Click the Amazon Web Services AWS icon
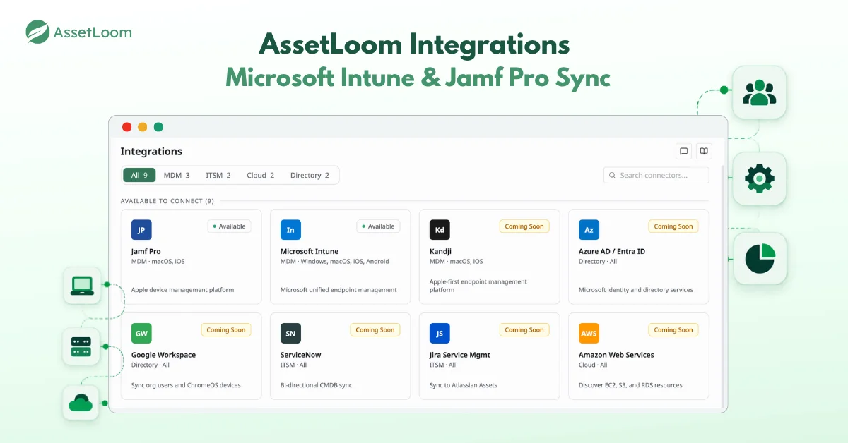Viewport: 848px width, 443px height. click(589, 333)
